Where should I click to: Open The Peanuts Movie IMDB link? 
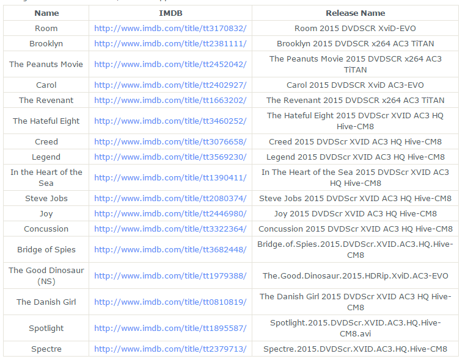click(170, 64)
